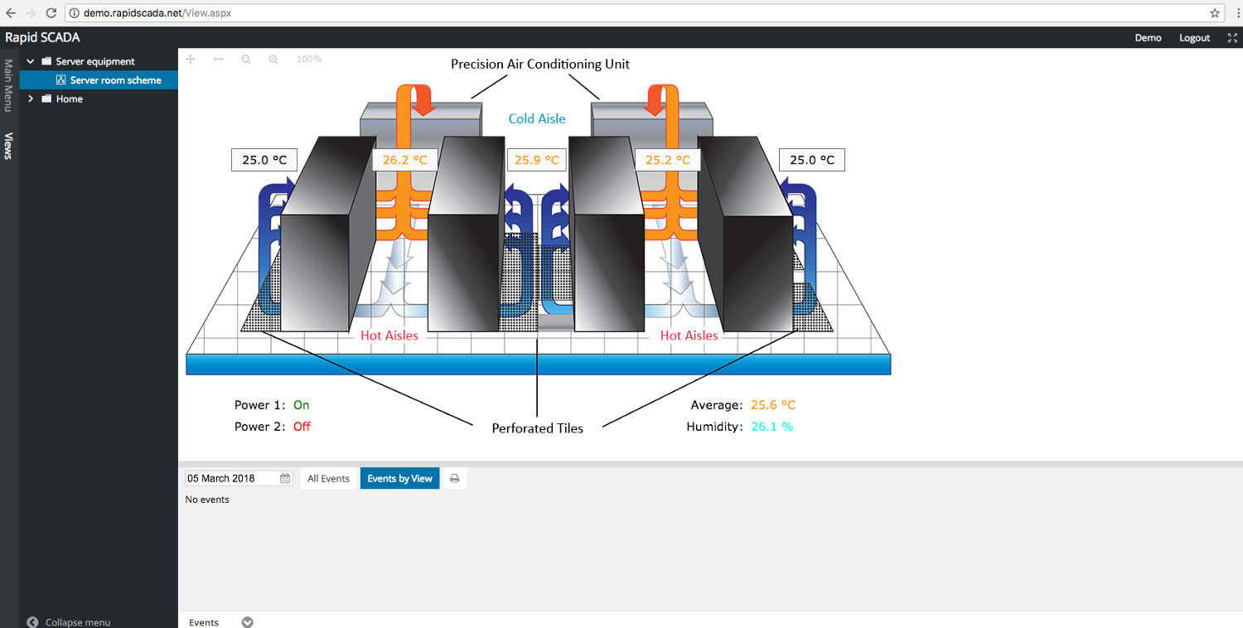
Task: Click the scheme icon beside Server room scheme
Action: coord(60,80)
